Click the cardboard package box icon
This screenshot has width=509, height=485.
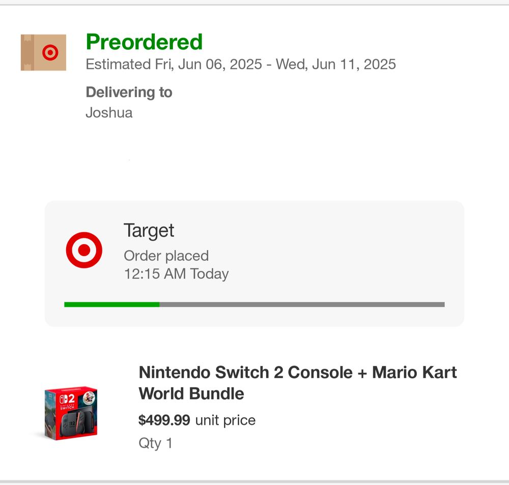[43, 52]
